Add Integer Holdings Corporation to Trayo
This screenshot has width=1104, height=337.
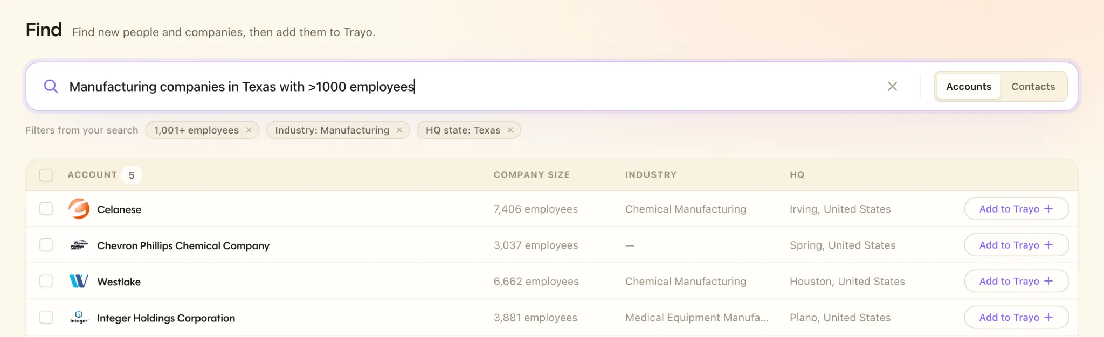tap(1016, 317)
